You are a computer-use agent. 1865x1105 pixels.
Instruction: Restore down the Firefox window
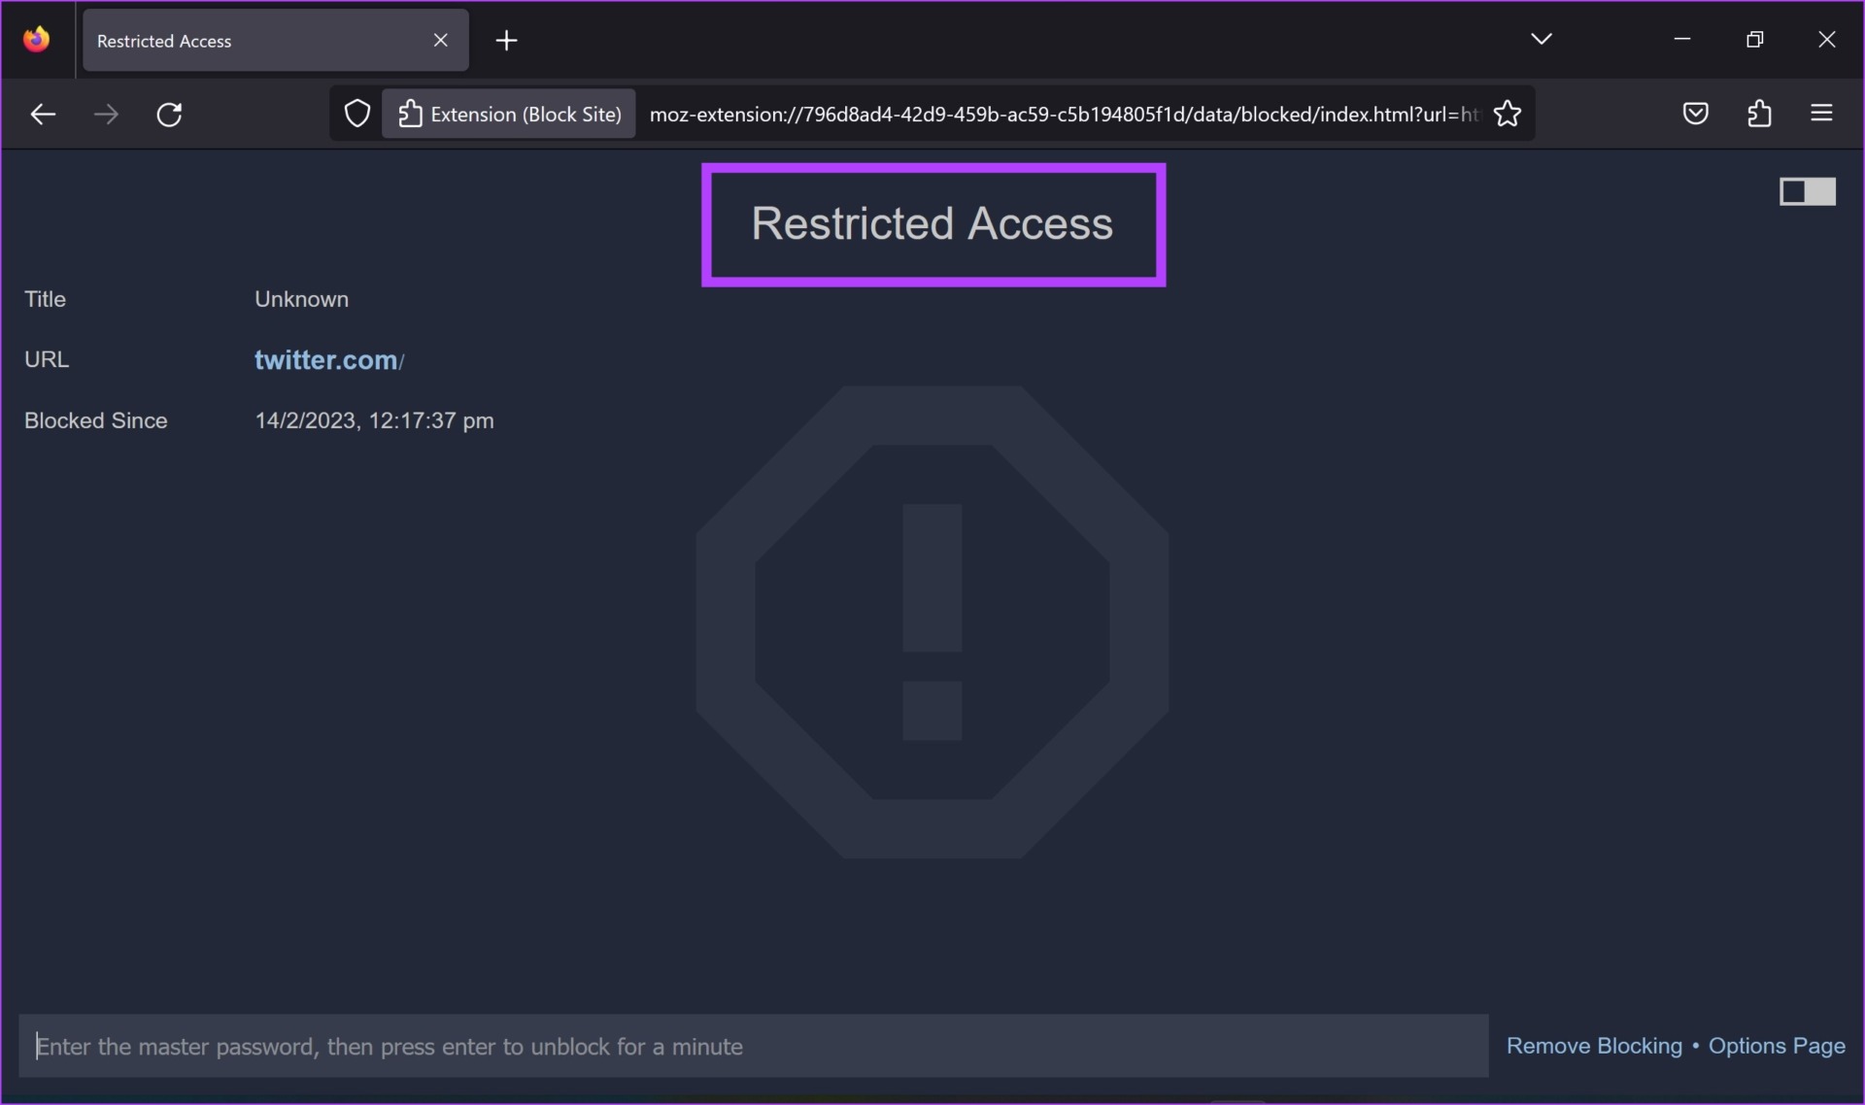click(x=1754, y=39)
